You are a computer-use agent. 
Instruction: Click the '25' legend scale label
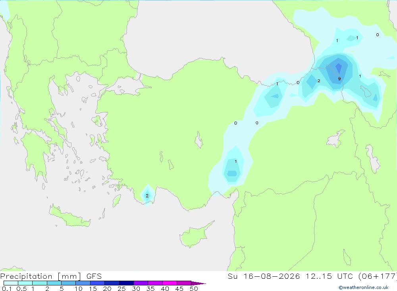(121, 289)
